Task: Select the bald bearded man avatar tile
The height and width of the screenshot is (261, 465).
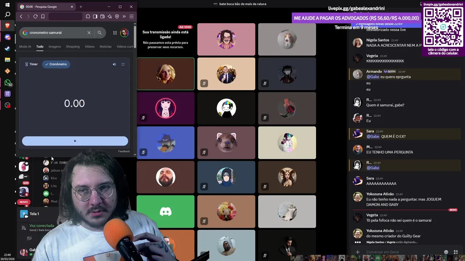Action: 166,177
